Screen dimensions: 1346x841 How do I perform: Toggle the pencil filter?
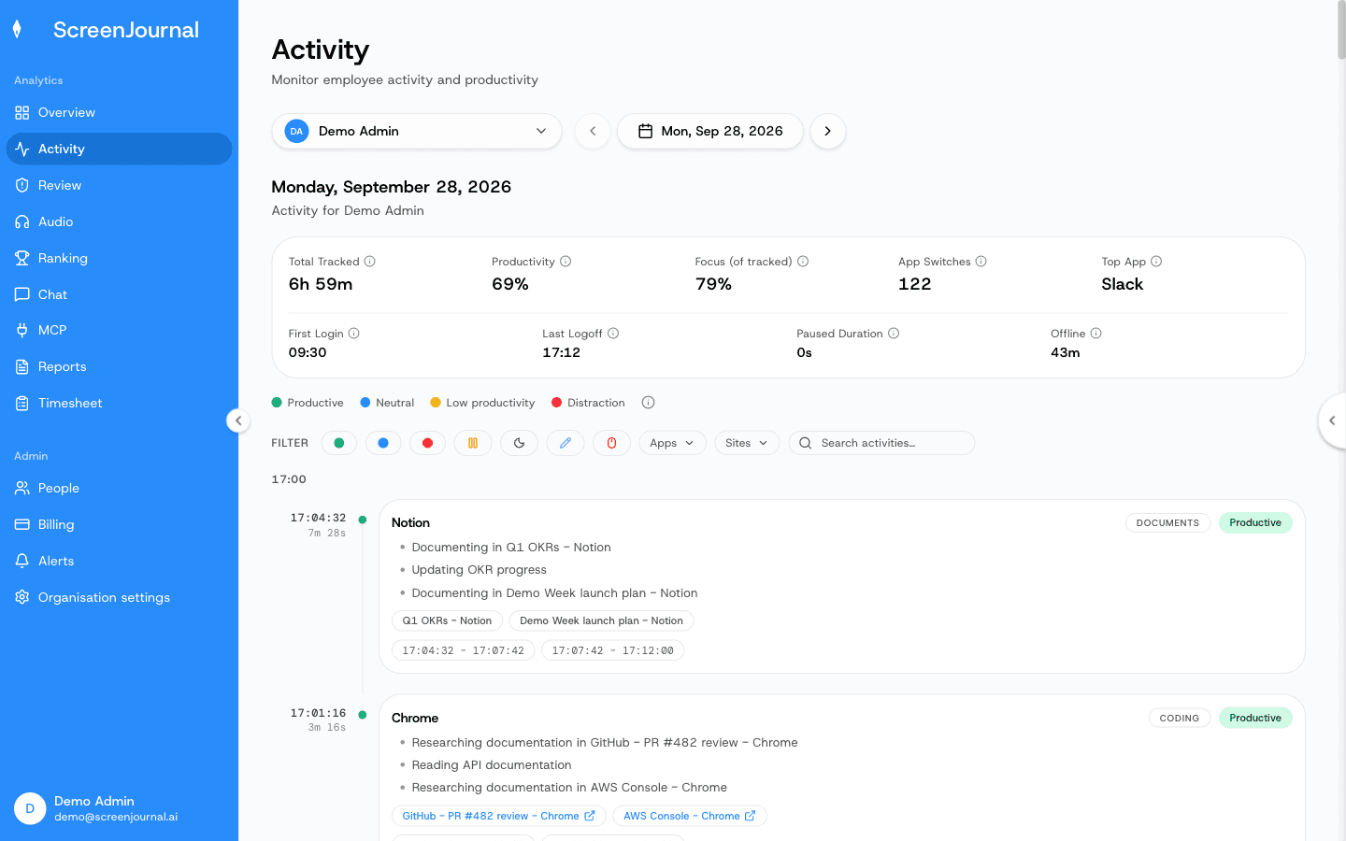(x=566, y=443)
